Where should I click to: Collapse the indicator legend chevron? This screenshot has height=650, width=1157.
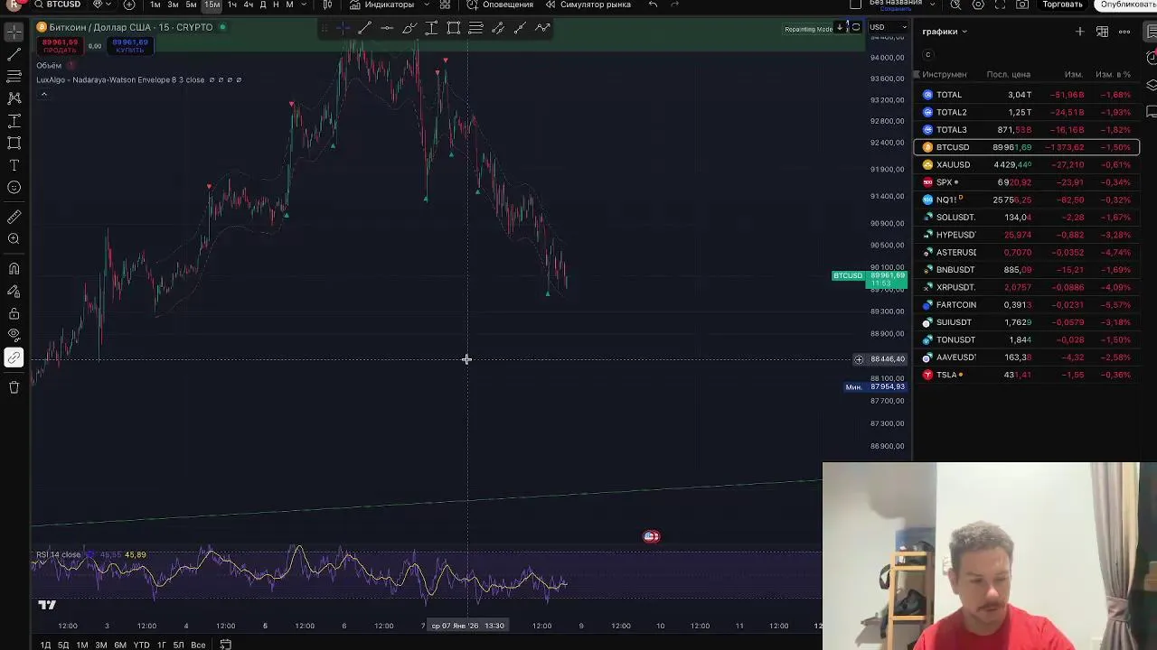pos(43,94)
